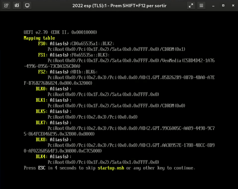The width and height of the screenshot is (238, 189).
Task: Click the BLK7 device label
Action: point(41,123)
